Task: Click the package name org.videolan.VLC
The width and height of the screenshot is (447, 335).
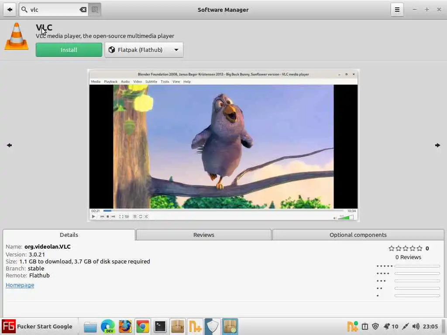Action: [48, 247]
